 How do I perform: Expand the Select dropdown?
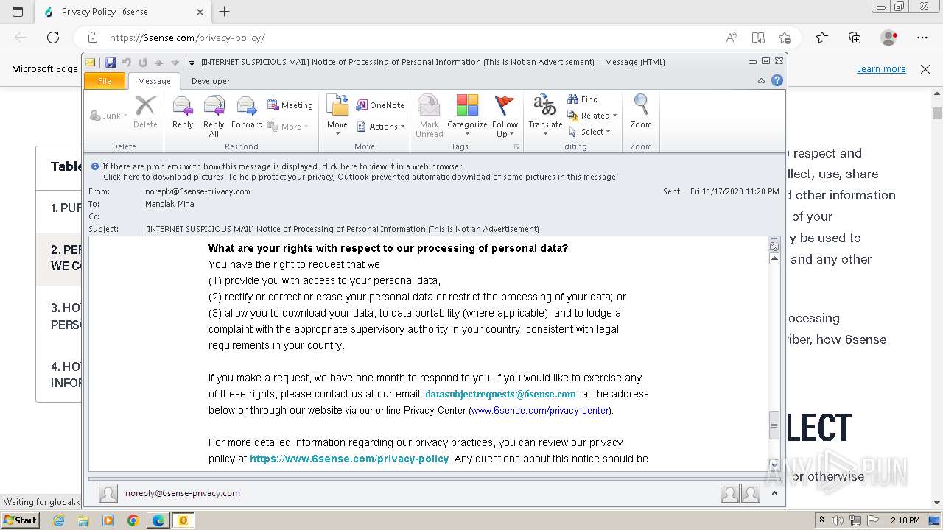tap(590, 132)
